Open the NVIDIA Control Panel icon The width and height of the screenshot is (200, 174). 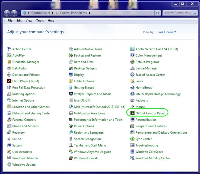pos(132,113)
